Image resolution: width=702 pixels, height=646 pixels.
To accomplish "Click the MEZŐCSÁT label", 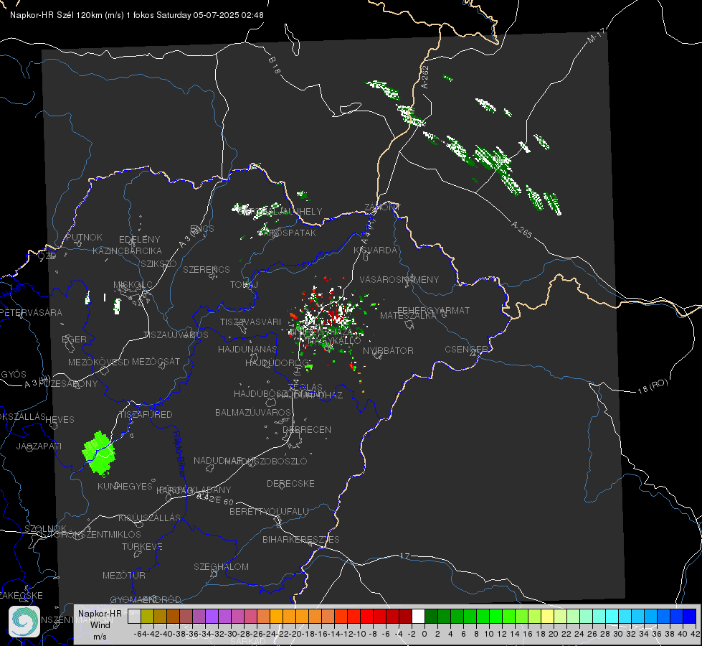I will pos(156,361).
